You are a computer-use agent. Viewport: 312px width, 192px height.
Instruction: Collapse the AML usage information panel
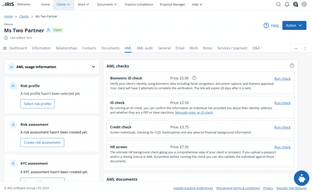pyautogui.click(x=93, y=67)
